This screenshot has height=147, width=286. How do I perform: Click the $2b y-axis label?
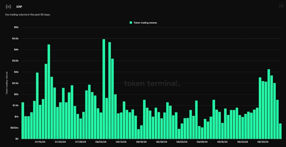tap(16, 94)
